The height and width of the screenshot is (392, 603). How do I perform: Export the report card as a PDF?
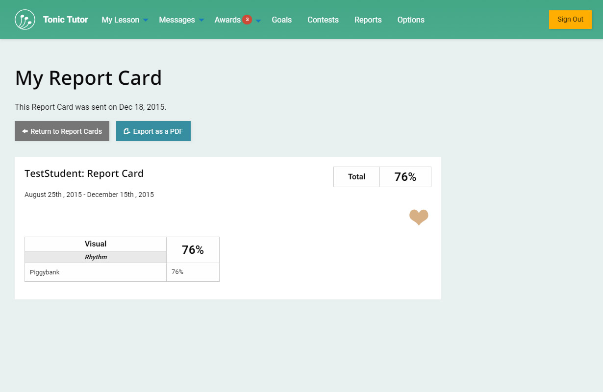pos(153,131)
